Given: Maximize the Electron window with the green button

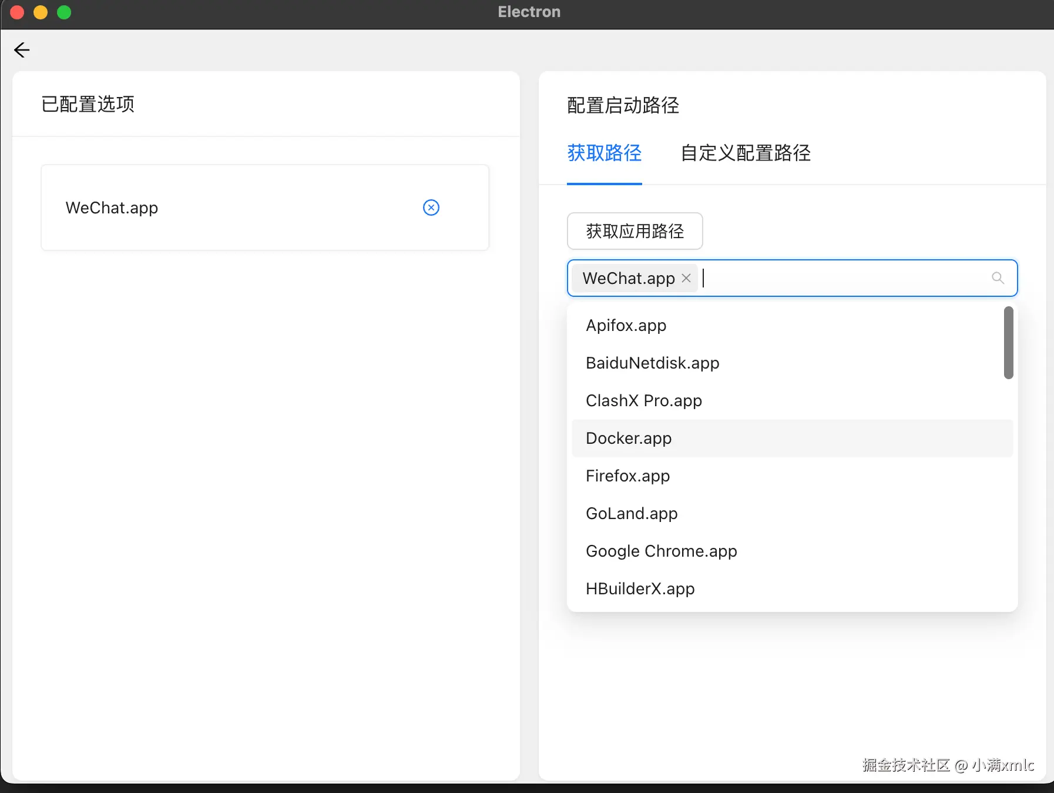Looking at the screenshot, I should [64, 12].
